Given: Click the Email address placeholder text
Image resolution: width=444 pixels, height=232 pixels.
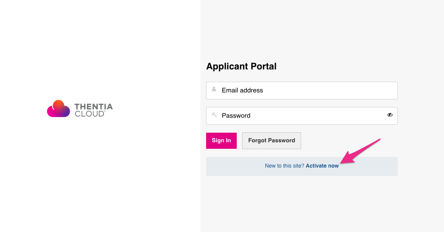Looking at the screenshot, I should coord(242,90).
